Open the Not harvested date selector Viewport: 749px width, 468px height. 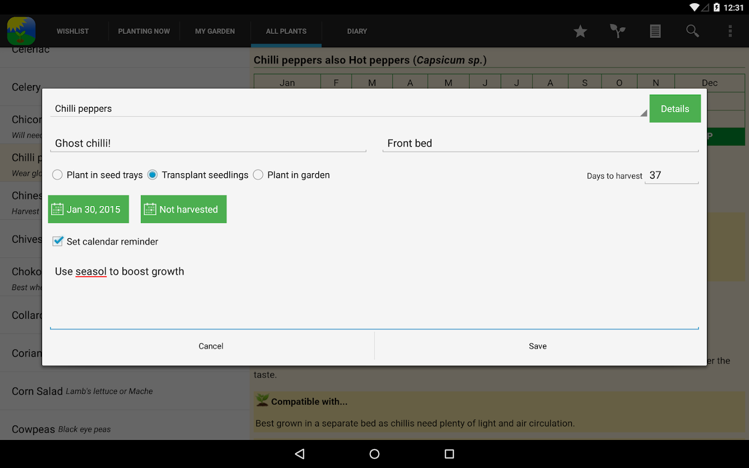pos(184,209)
